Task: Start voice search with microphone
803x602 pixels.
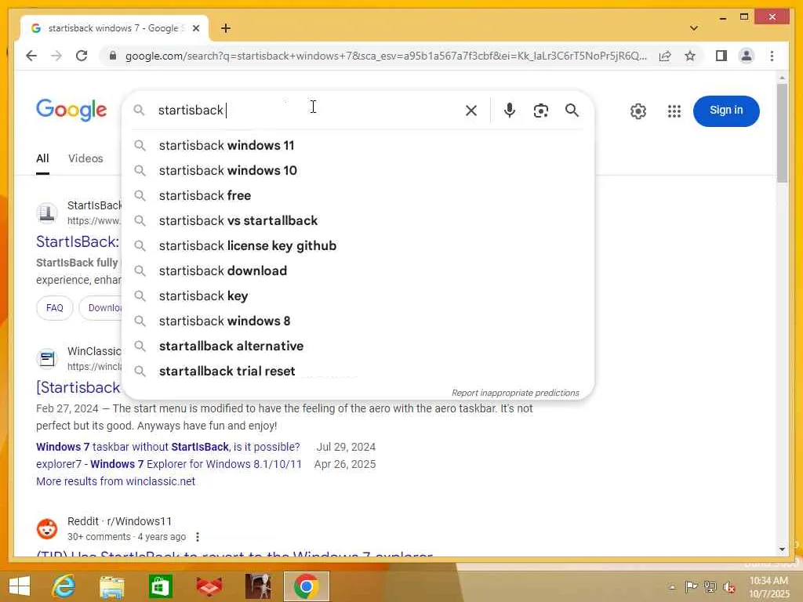Action: (x=509, y=111)
